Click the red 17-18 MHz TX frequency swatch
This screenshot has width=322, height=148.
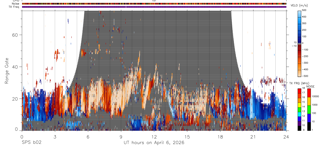click(299, 91)
